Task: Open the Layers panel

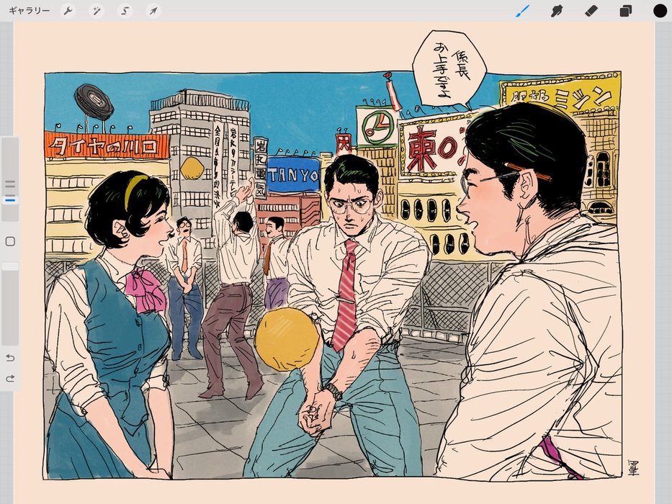Action: pyautogui.click(x=625, y=11)
